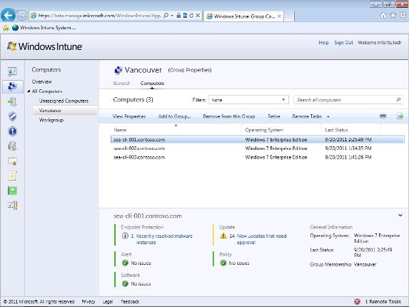
Task: Open the Endpoint Protection shield icon
Action: pyautogui.click(x=12, y=116)
